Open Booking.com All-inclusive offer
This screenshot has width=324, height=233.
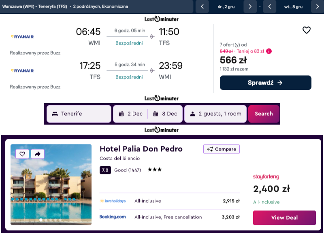170,217
